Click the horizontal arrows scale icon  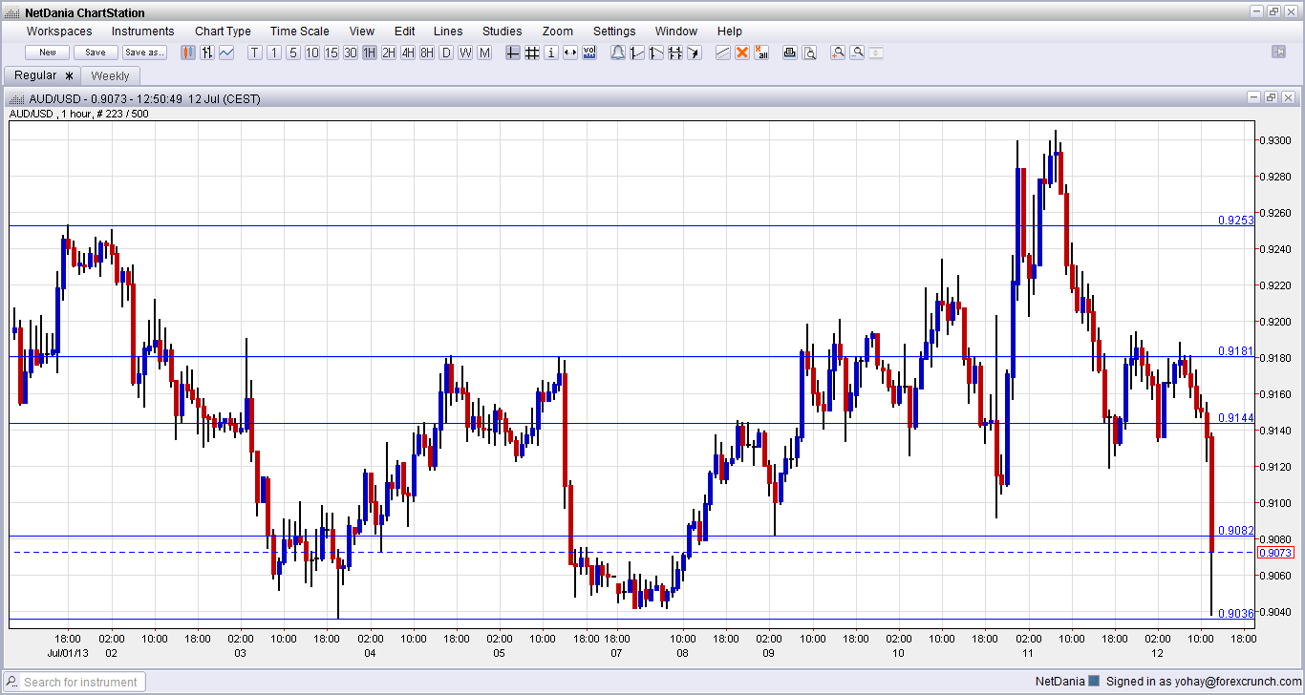(570, 53)
